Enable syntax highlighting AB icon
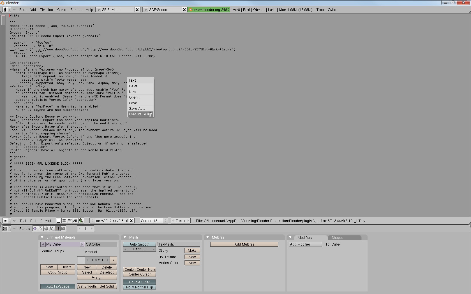 [x=75, y=221]
